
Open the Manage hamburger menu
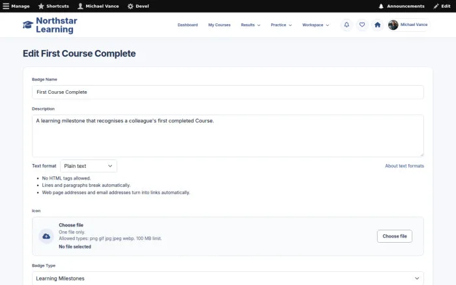click(x=16, y=6)
